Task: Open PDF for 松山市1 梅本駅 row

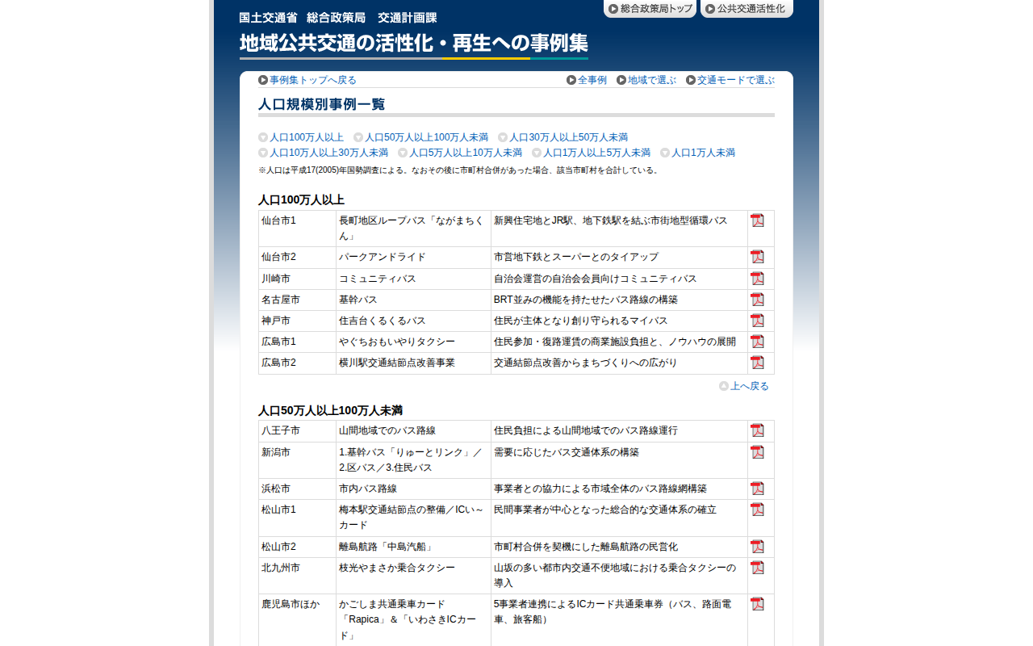Action: 757,510
